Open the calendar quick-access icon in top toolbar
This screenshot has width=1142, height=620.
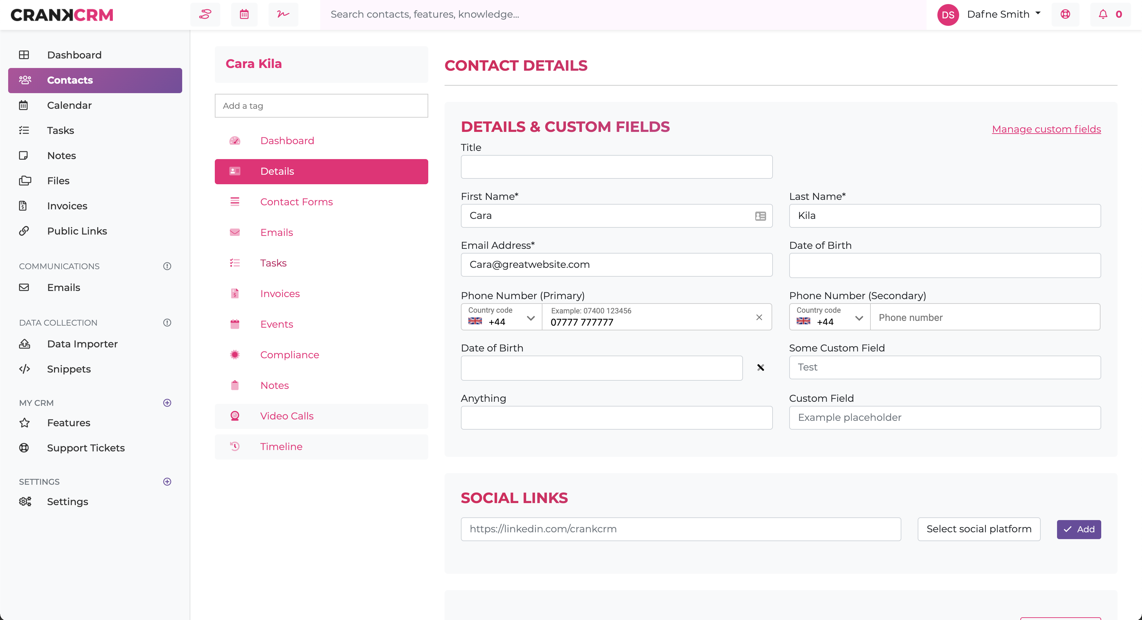pyautogui.click(x=244, y=14)
